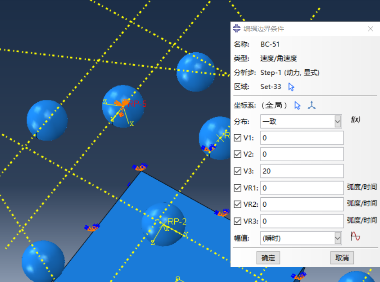Expand the 幅值 amplitude dropdown
The height and width of the screenshot is (282, 380).
pos(301,238)
